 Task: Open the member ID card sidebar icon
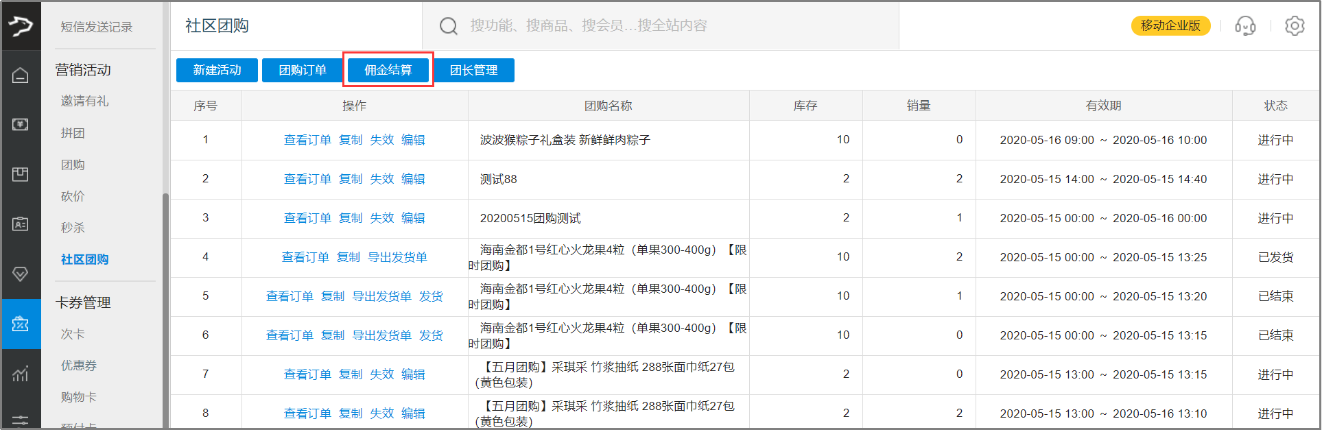21,224
